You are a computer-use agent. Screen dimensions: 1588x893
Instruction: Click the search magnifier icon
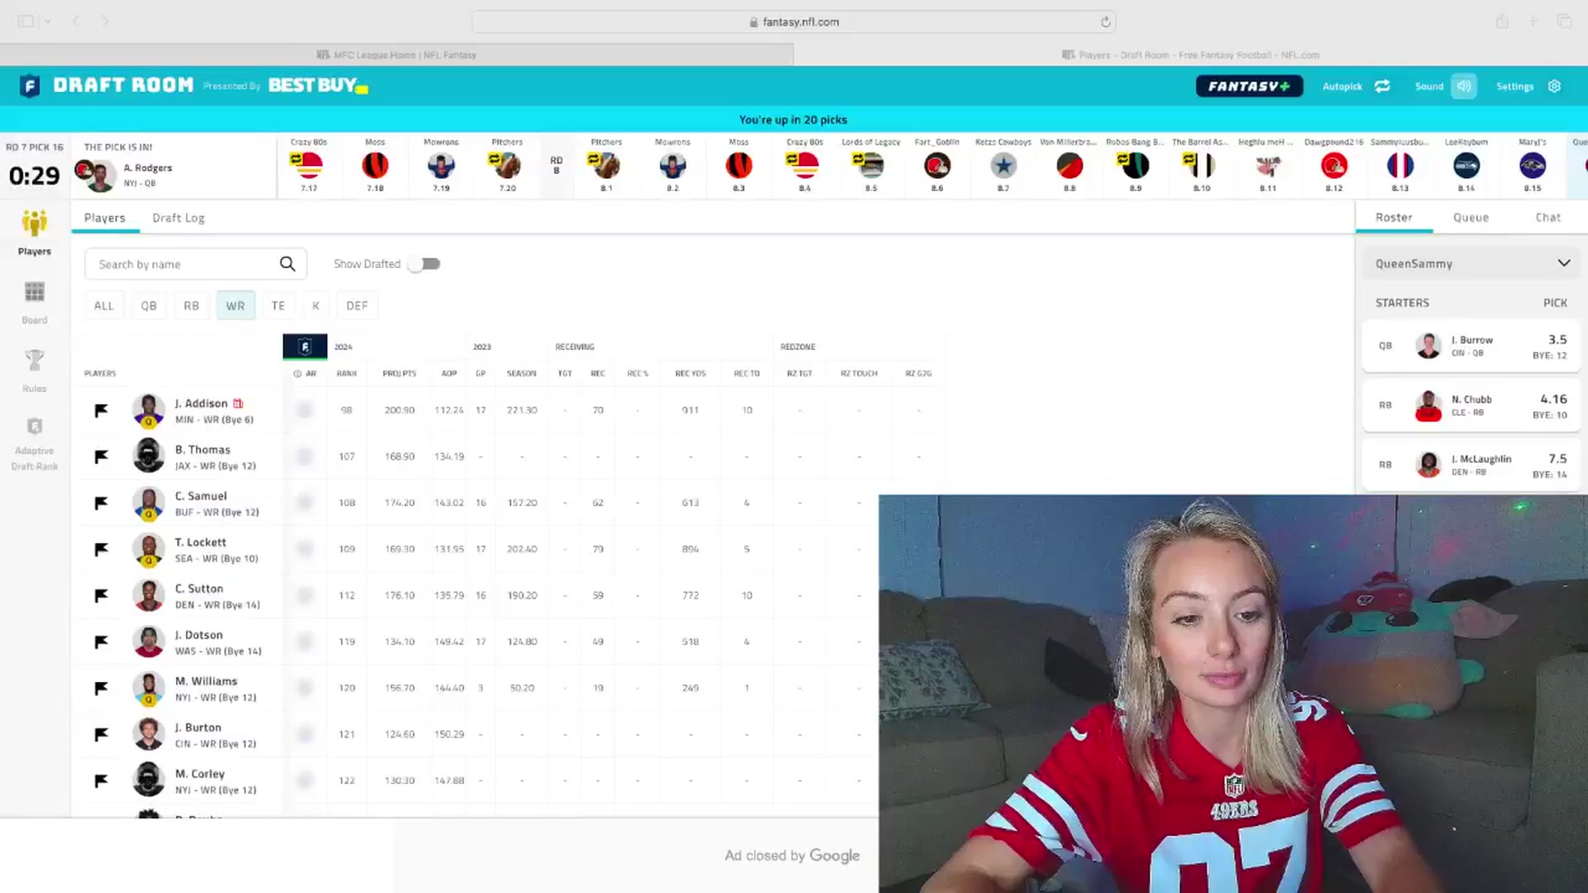(287, 264)
